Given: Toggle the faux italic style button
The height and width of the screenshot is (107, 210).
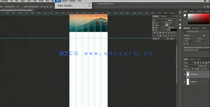Looking at the screenshot, I should [158, 33].
